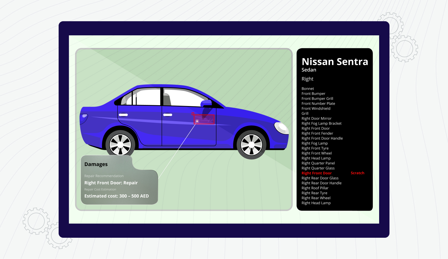Viewport: 448px width, 259px height.
Task: Select 'Right Rear Tyre' in the parts list
Action: click(x=314, y=193)
